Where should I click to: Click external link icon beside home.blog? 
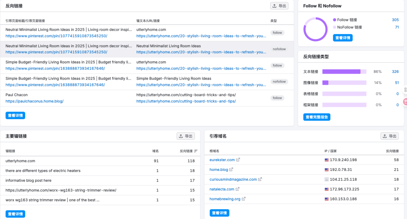(231, 170)
